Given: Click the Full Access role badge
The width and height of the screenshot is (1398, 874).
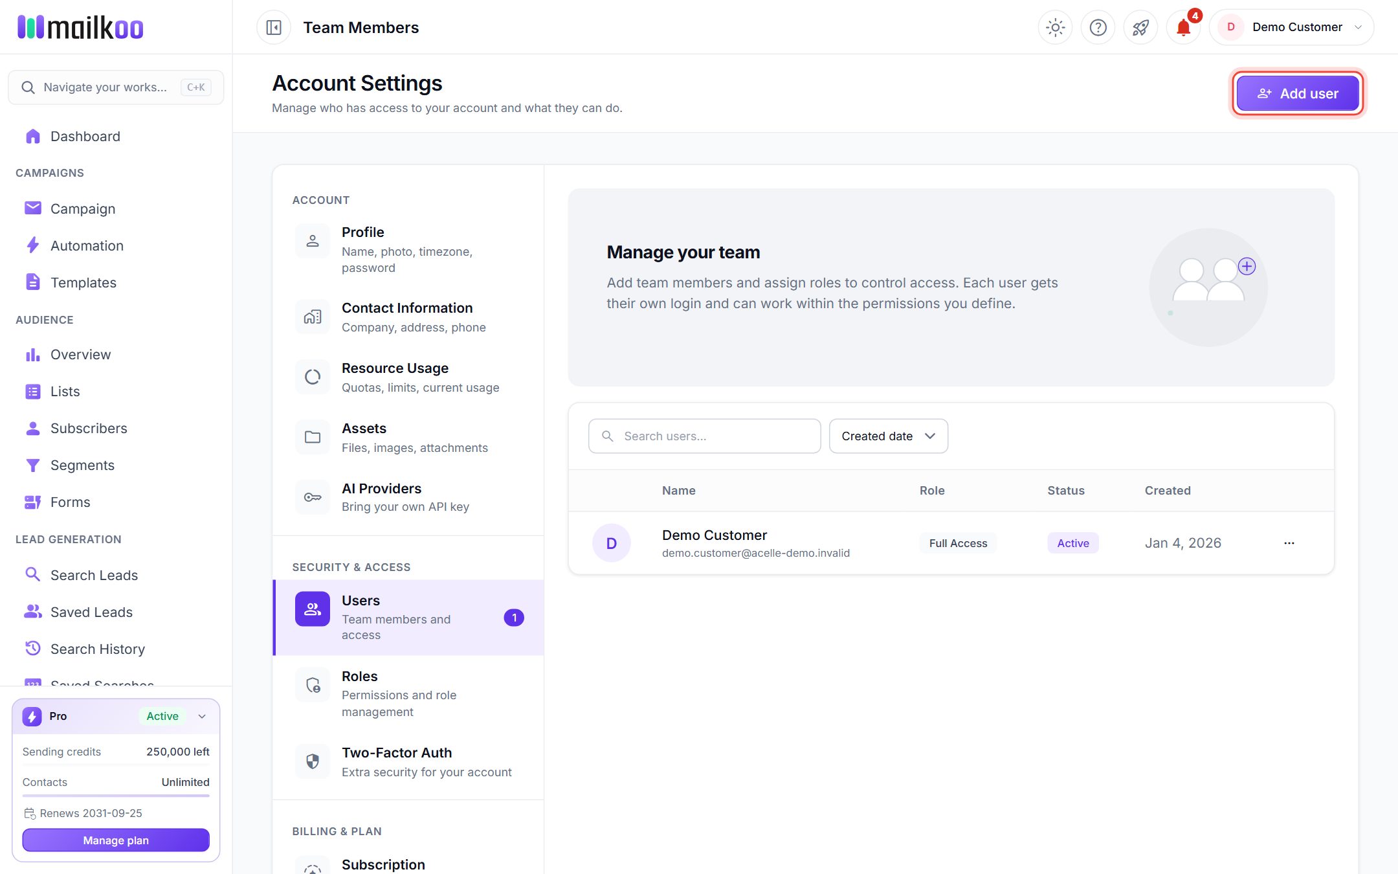Looking at the screenshot, I should pos(958,543).
